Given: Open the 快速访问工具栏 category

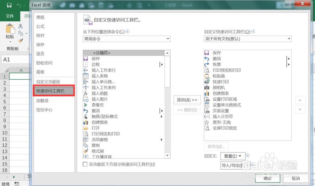Looking at the screenshot, I should 54,91.
